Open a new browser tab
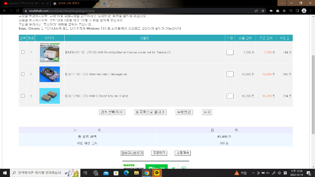315x177 pixels. [104, 3]
